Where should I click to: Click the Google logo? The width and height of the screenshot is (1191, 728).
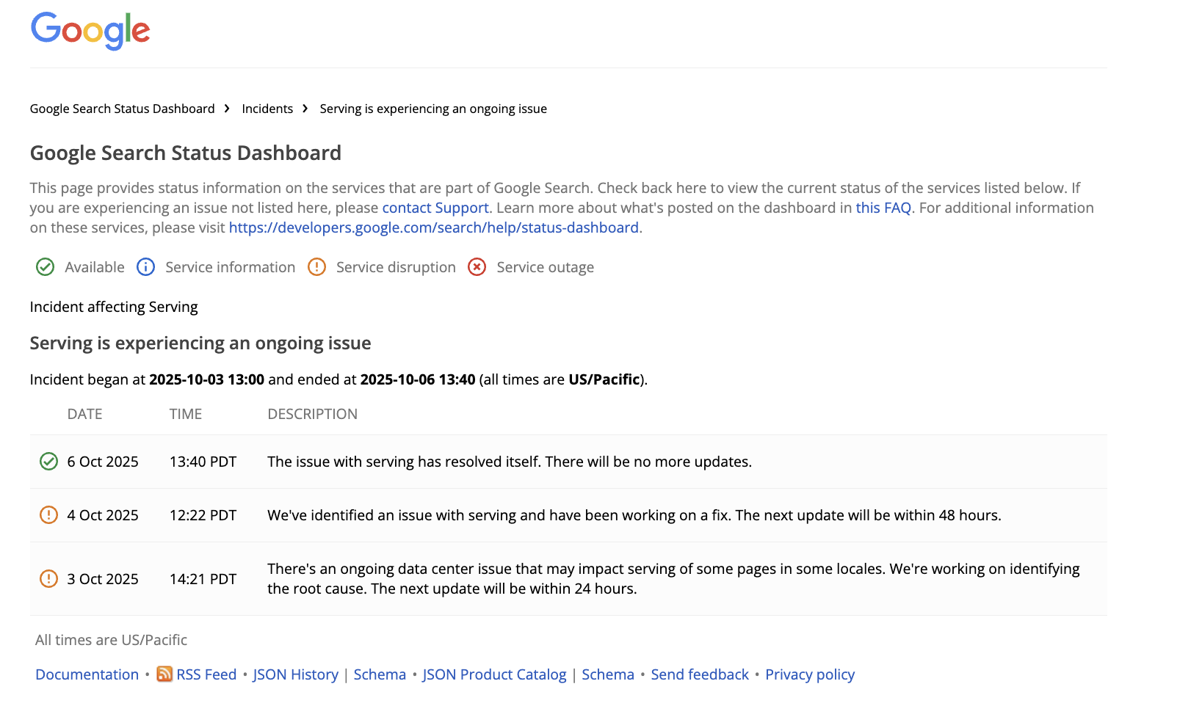click(x=90, y=31)
